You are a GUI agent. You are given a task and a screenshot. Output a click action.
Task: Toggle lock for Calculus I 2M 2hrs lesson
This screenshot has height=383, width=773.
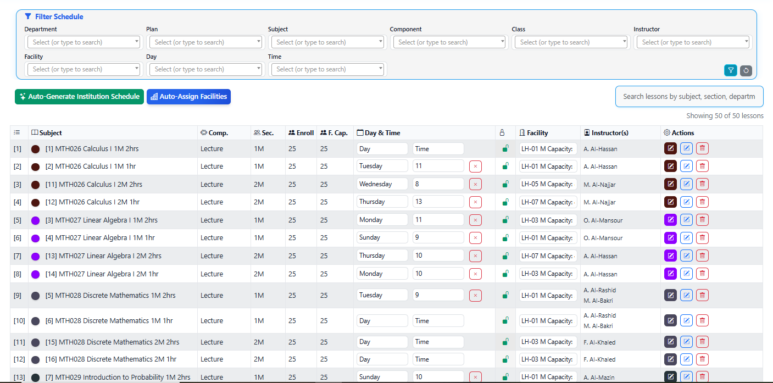coord(505,184)
